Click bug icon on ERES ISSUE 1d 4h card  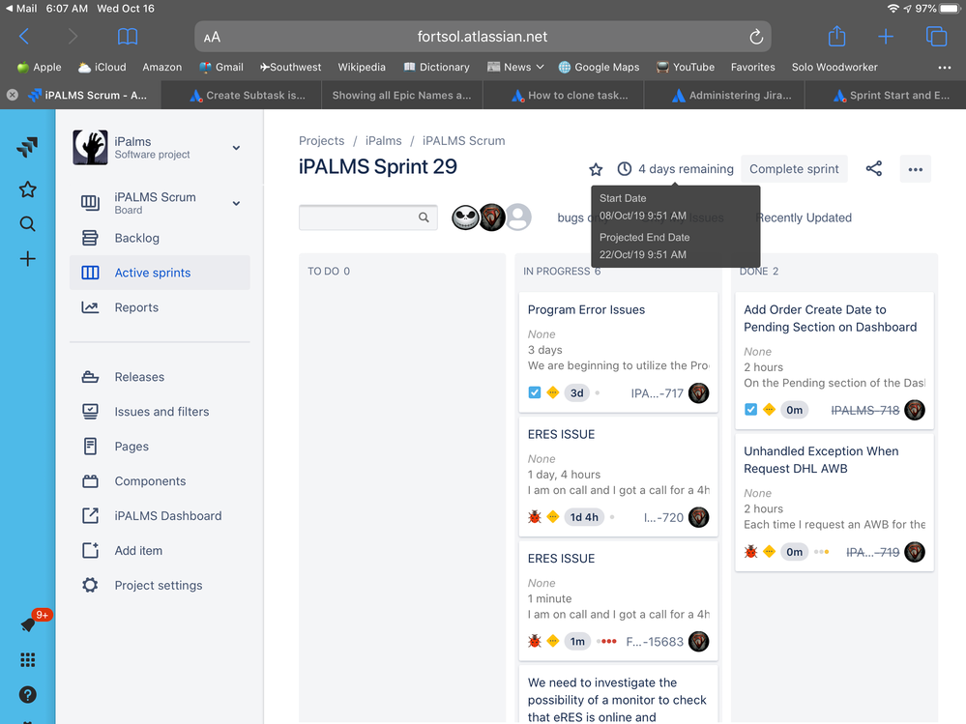point(535,517)
